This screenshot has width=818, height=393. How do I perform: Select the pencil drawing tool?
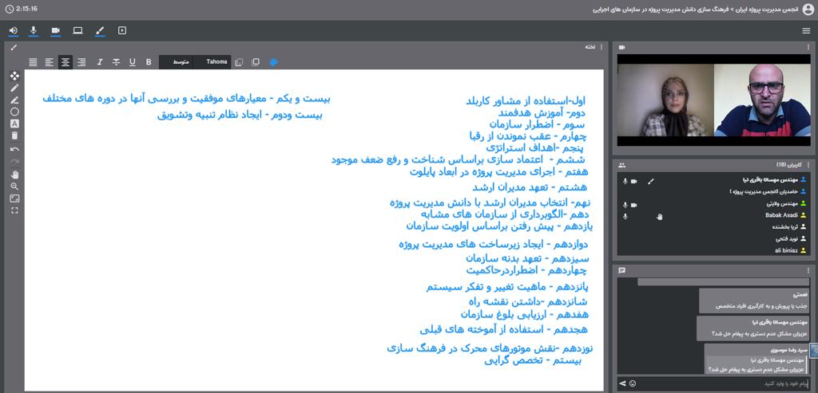14,88
